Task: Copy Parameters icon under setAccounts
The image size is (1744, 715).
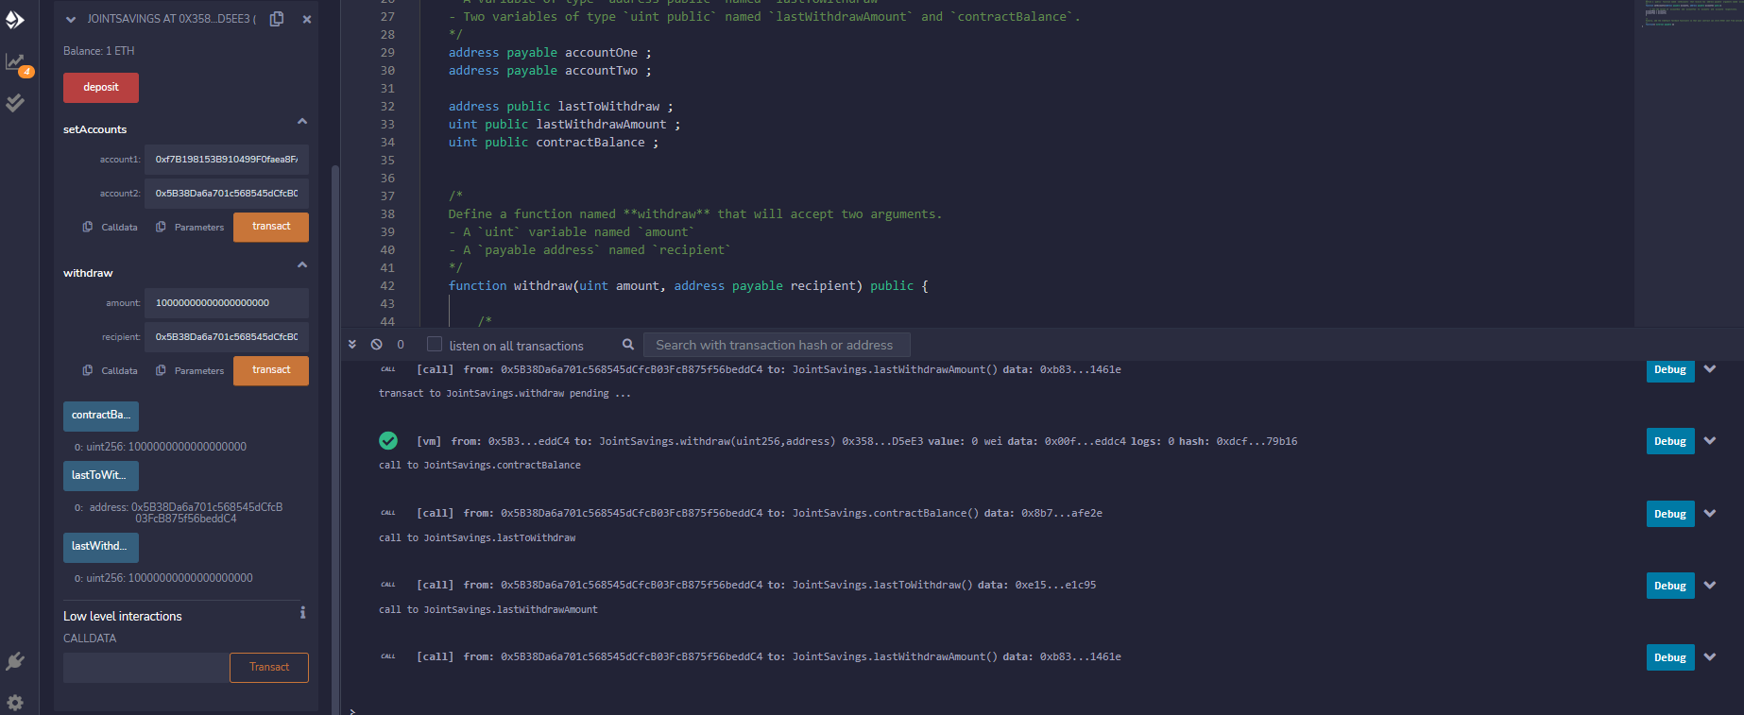Action: tap(161, 227)
